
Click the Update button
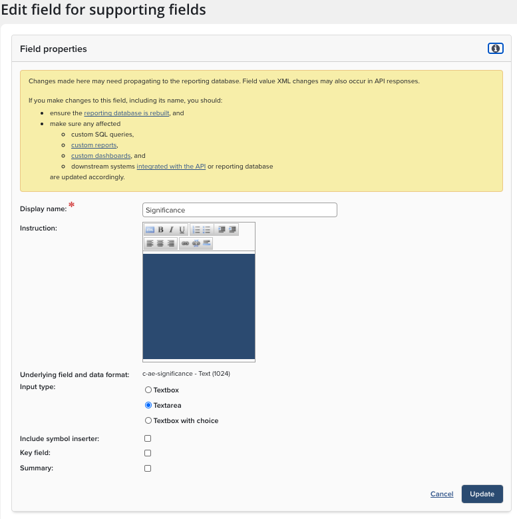[x=482, y=494]
